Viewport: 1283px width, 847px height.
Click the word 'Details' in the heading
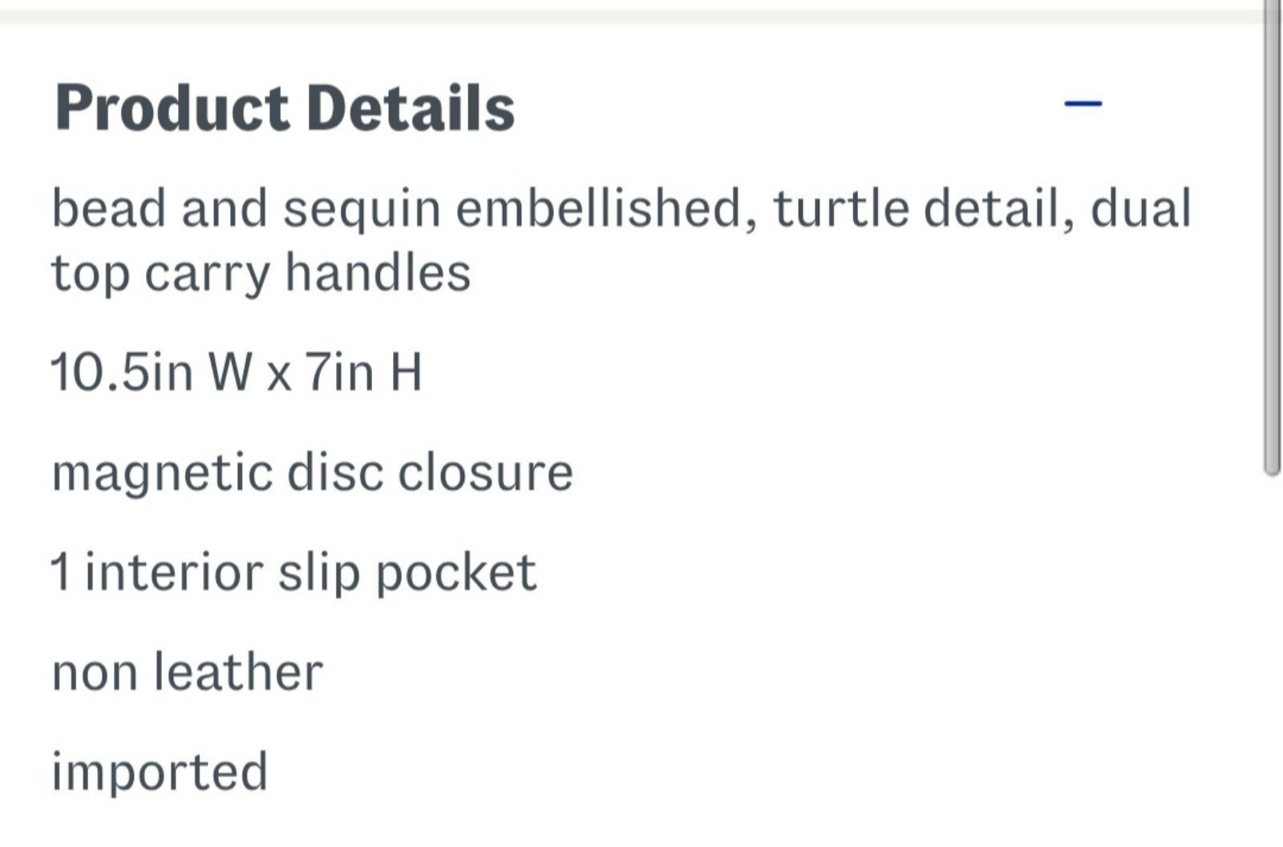click(411, 108)
